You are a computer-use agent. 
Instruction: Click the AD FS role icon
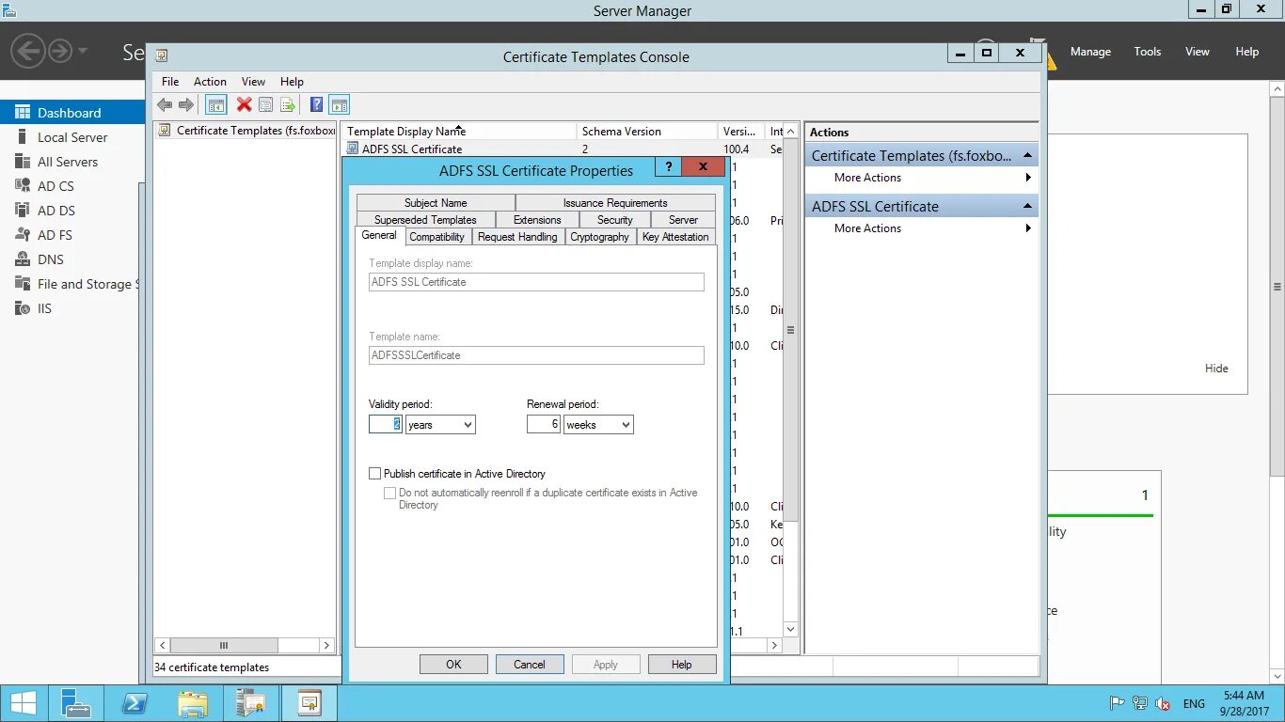23,235
